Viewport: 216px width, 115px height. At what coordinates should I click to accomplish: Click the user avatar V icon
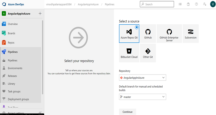[213, 4]
